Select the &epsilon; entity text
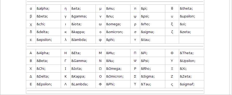The width and height of the screenshot is (232, 95). [x=44, y=40]
